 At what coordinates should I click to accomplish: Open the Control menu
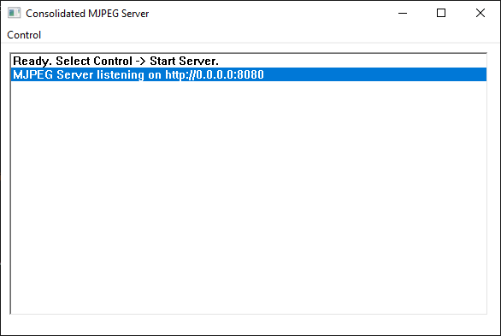24,35
